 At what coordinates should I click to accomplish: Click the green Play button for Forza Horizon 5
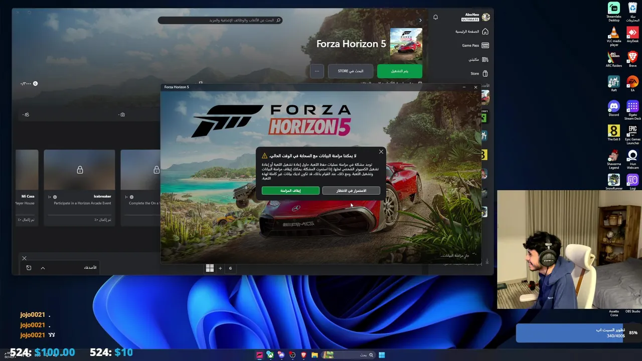(x=400, y=71)
